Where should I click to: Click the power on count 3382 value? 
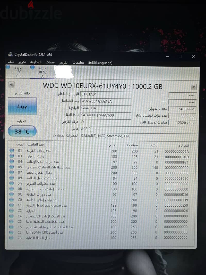coord(182,116)
